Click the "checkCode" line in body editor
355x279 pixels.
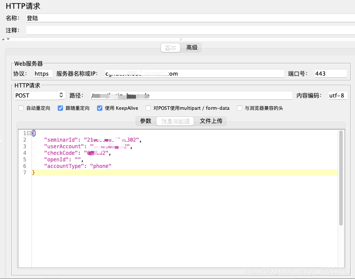[77, 153]
